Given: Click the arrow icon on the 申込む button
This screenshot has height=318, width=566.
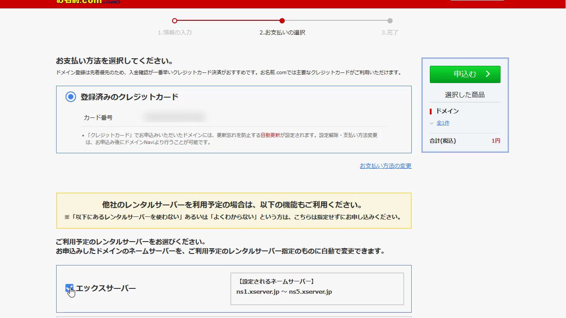Looking at the screenshot, I should (x=488, y=74).
